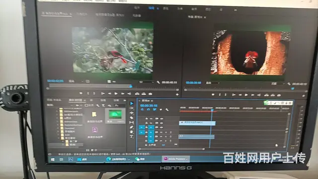Click Insert button in Source monitor
The image size is (318, 179).
click(137, 93)
